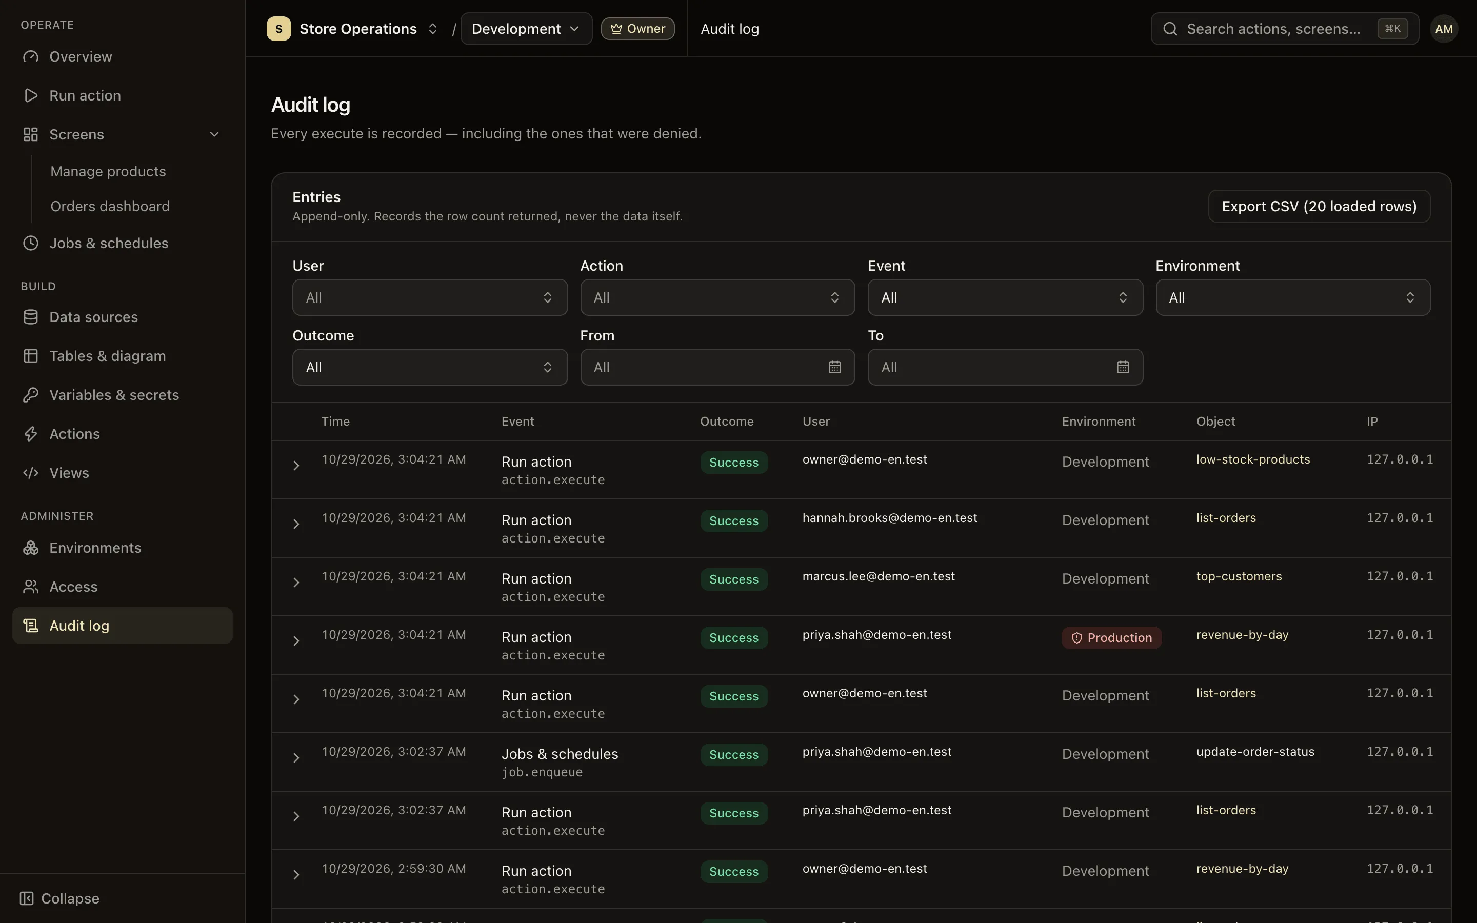Screen dimensions: 1477x923
Task: Click the Production shield icon
Action: (1076, 638)
